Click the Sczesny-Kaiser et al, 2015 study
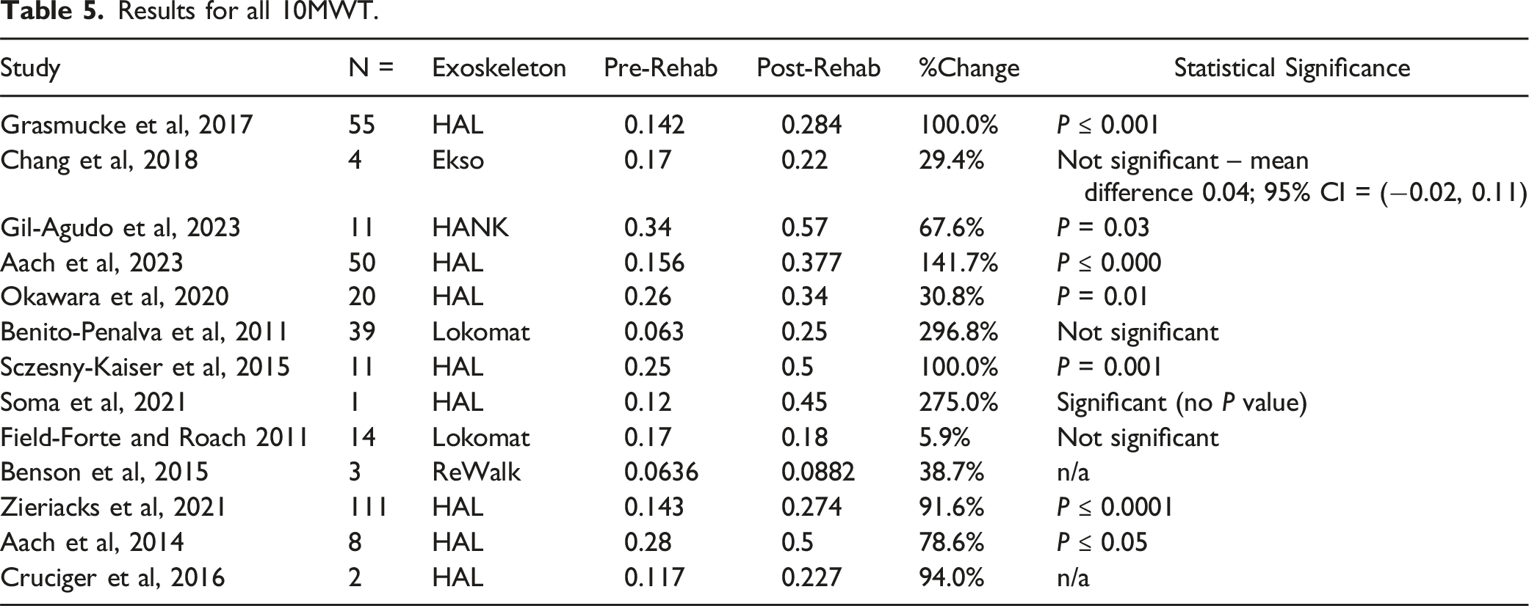Screen dimensions: 1529x606 coord(145,367)
